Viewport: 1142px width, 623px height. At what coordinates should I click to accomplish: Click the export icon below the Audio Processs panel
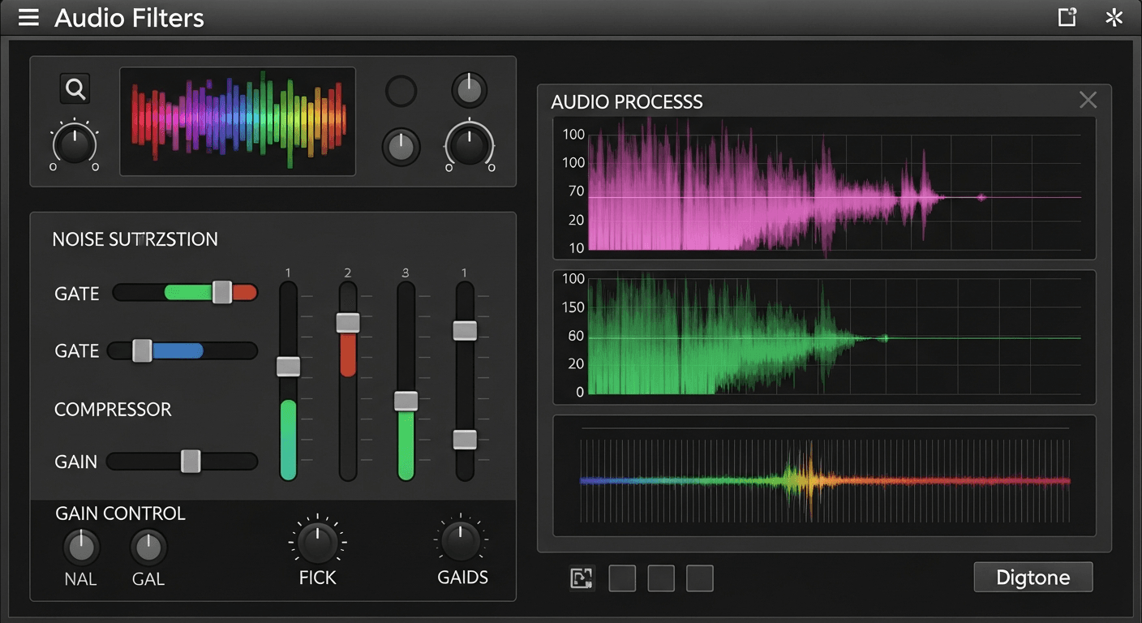click(x=582, y=578)
